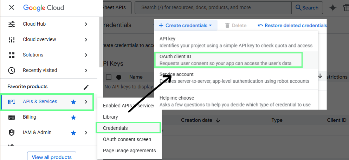Open the Library submenu entry

pyautogui.click(x=110, y=117)
